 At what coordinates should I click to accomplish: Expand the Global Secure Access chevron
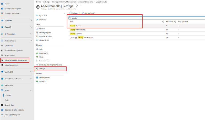[x=31, y=79]
